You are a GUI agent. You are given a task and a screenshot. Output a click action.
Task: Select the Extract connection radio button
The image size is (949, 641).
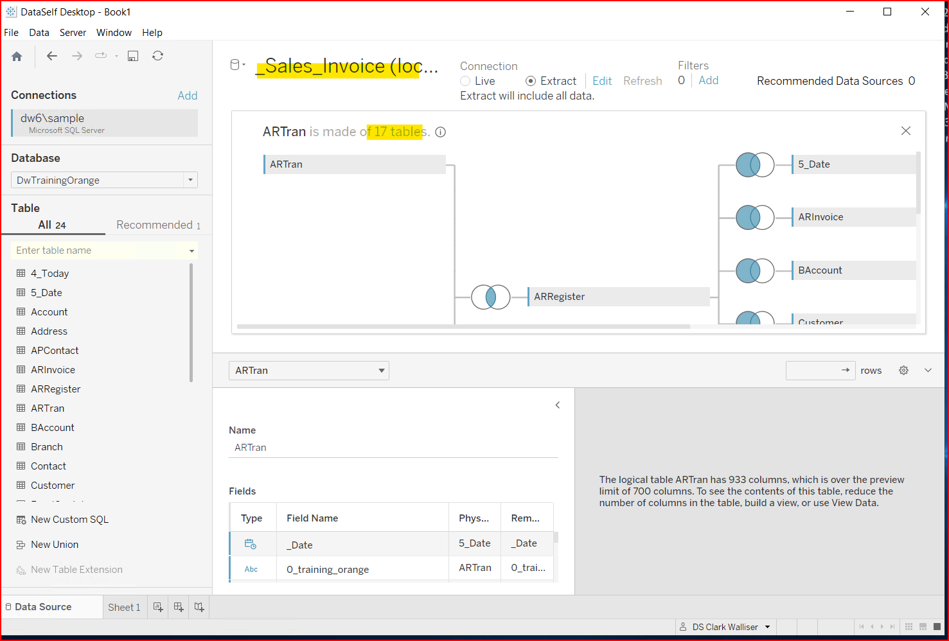point(531,81)
